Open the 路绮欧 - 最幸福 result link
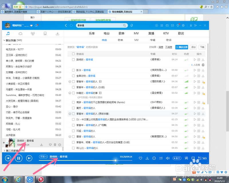The width and height of the screenshot is (229, 183). [x=85, y=59]
